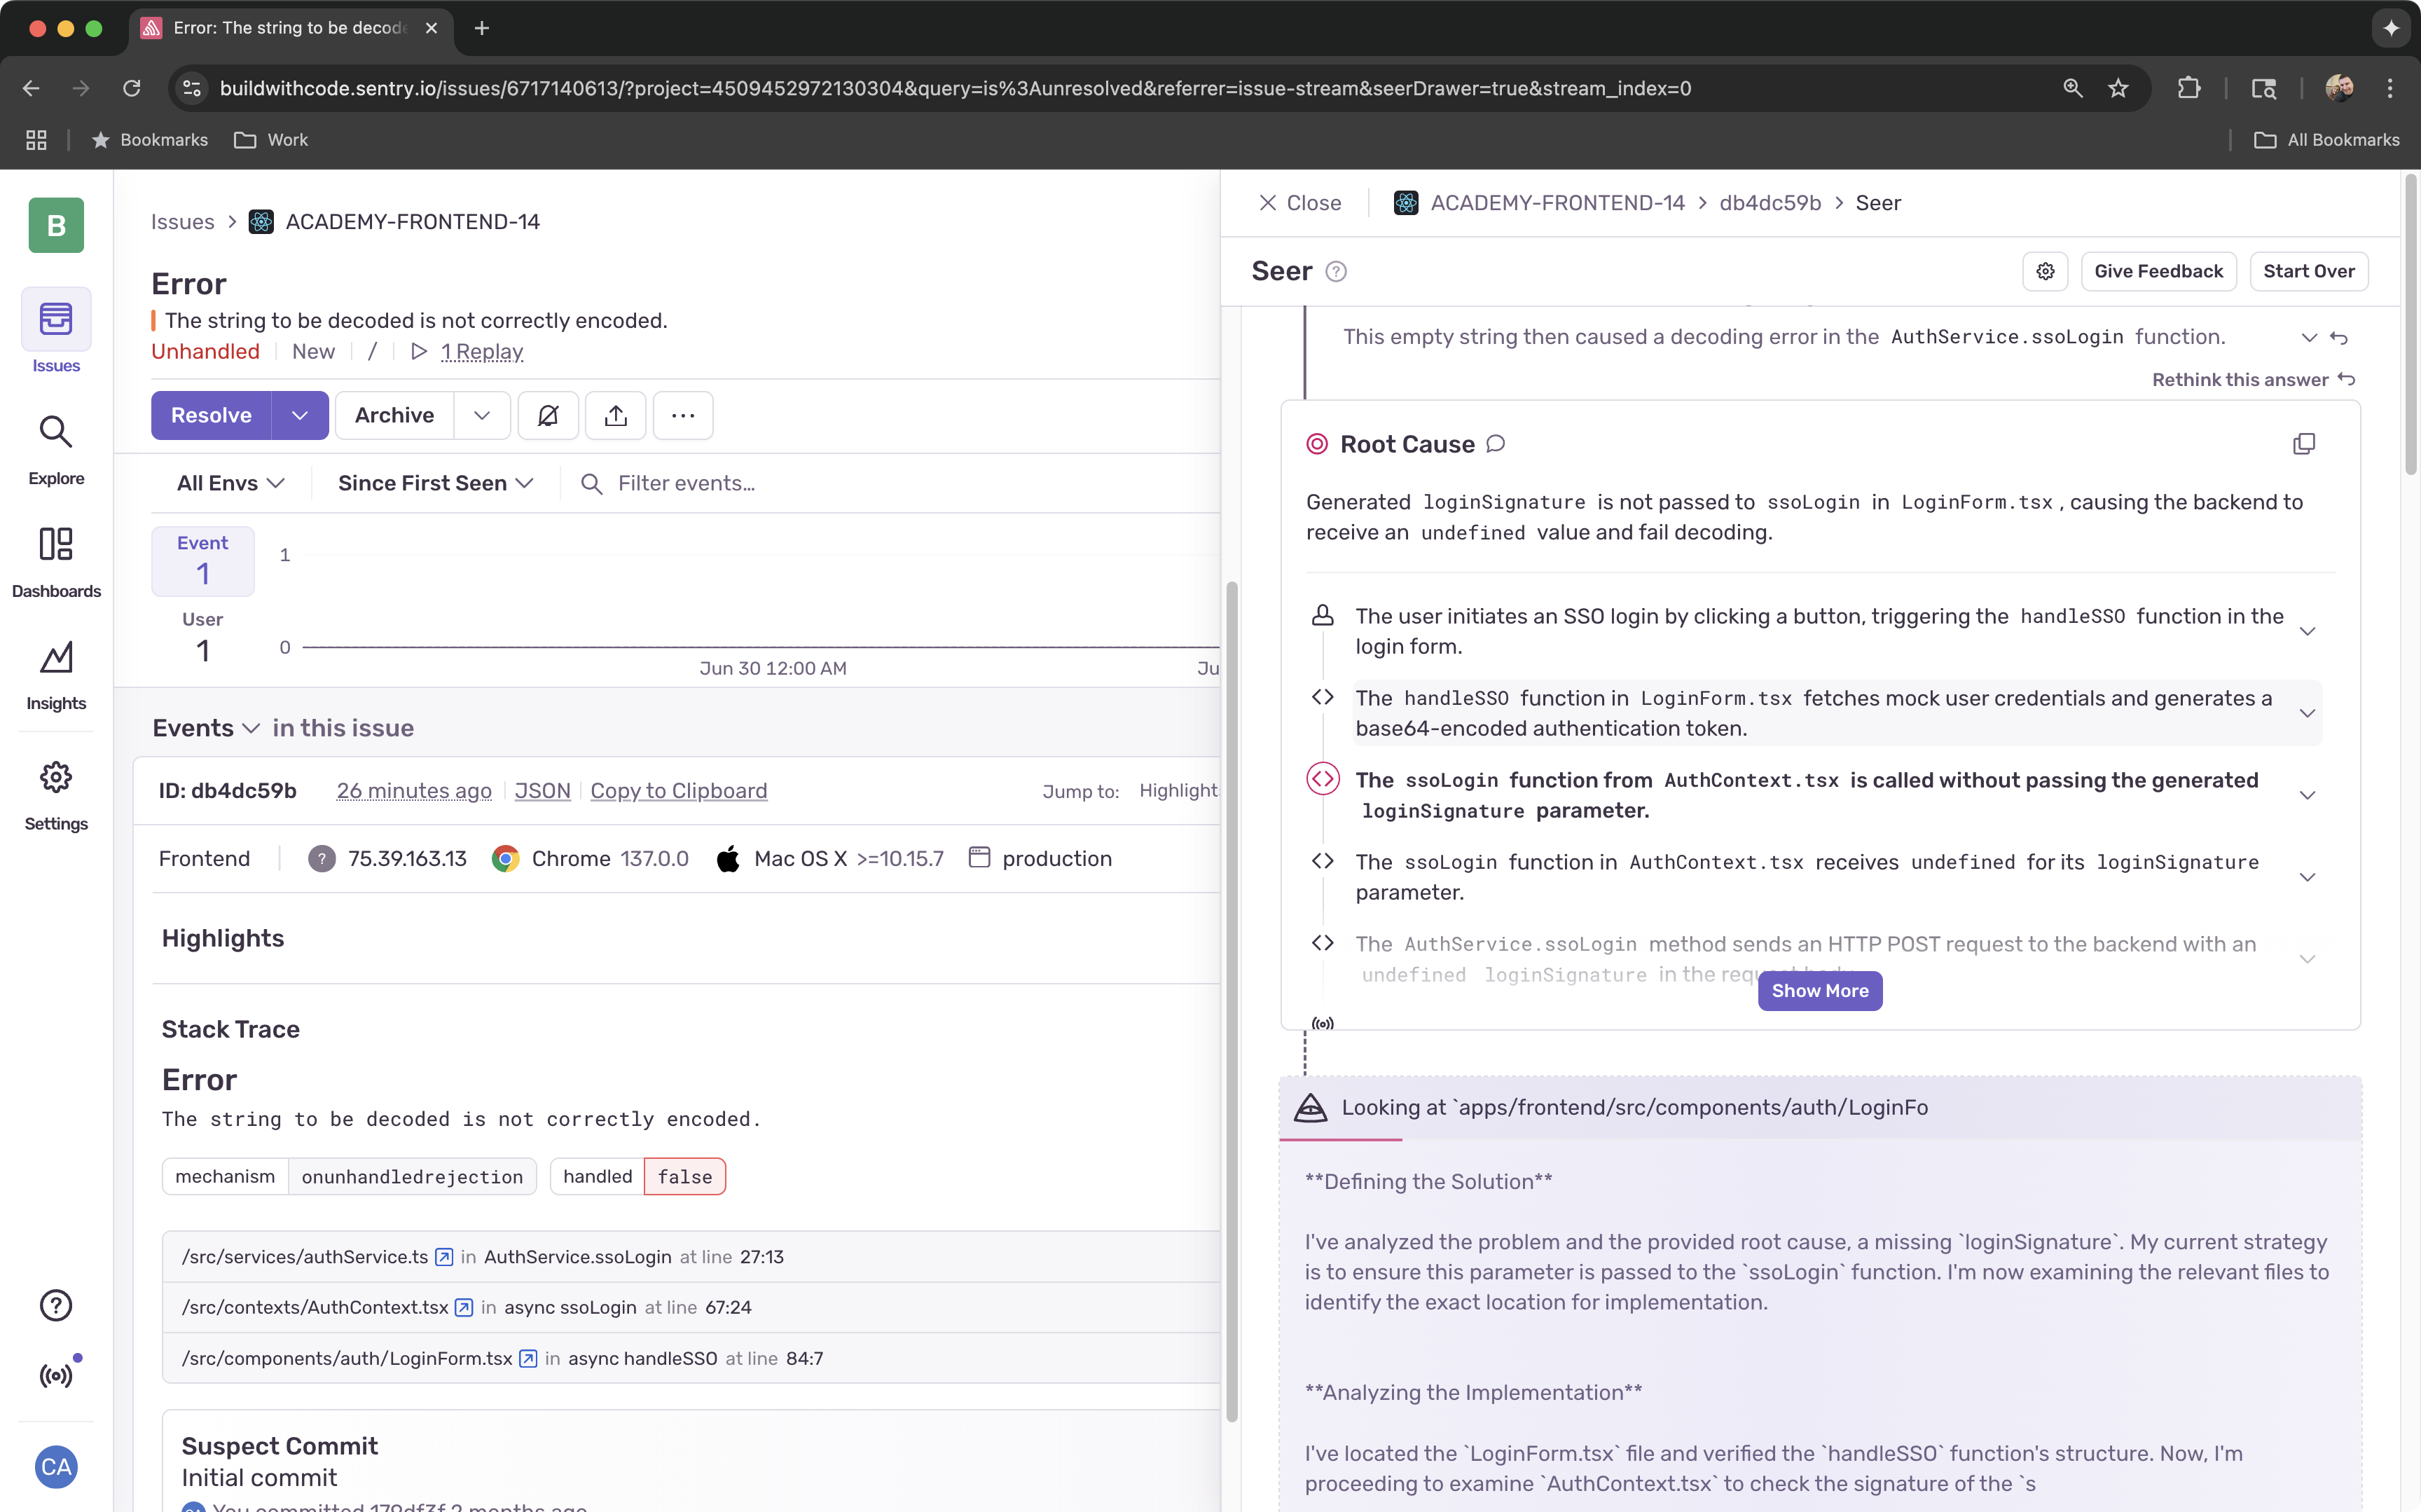Click the Seer help question mark icon

click(1335, 271)
